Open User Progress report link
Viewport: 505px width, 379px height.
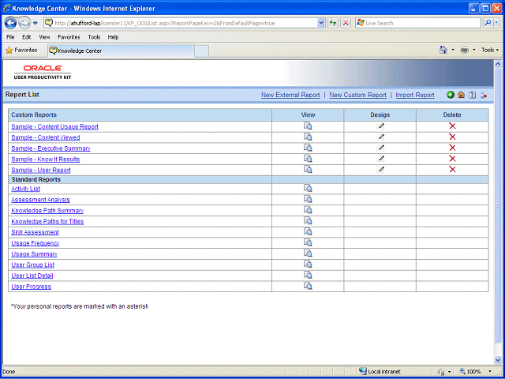point(31,287)
